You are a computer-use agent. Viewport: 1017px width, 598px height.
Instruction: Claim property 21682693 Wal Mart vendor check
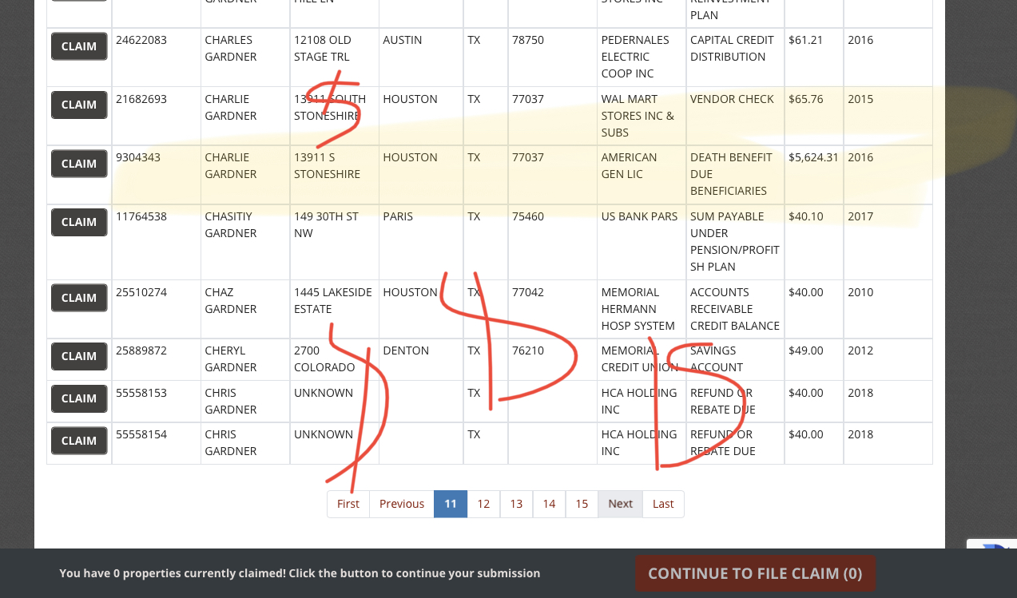click(79, 105)
